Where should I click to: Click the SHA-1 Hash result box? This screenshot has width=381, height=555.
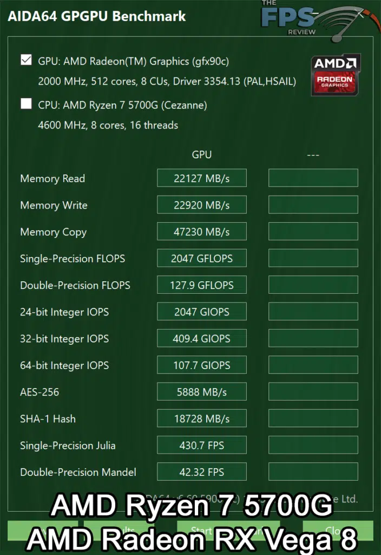pyautogui.click(x=201, y=418)
